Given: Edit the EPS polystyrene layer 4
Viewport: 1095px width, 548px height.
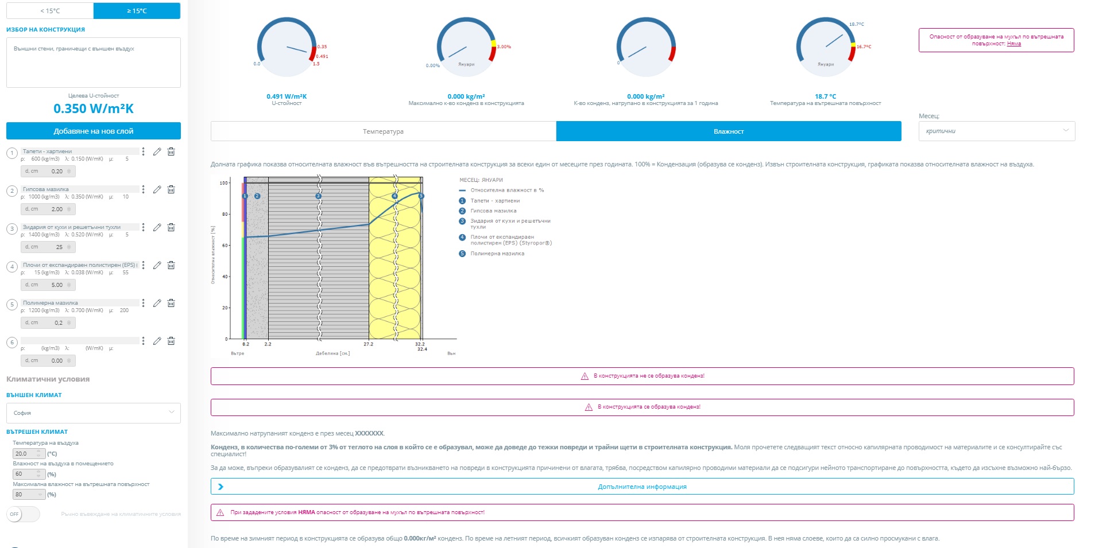Looking at the screenshot, I should coord(157,266).
